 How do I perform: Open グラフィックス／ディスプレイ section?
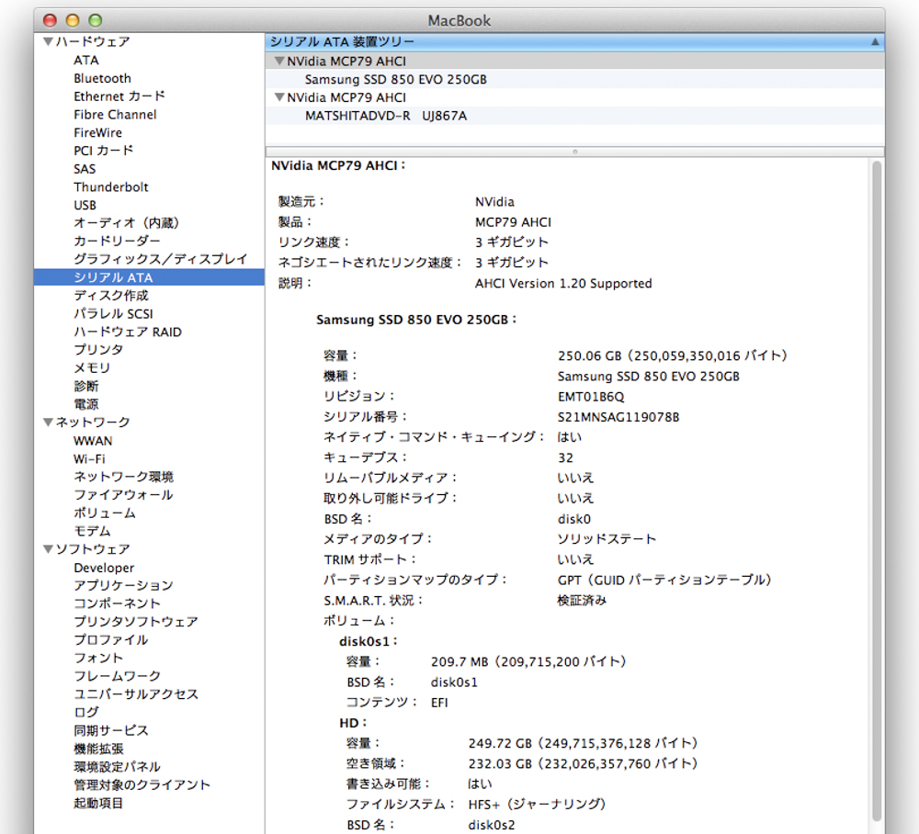click(161, 259)
